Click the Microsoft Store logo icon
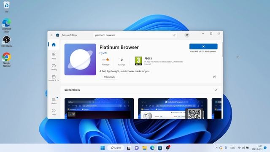This screenshot has width=270, height=152. 58,35
